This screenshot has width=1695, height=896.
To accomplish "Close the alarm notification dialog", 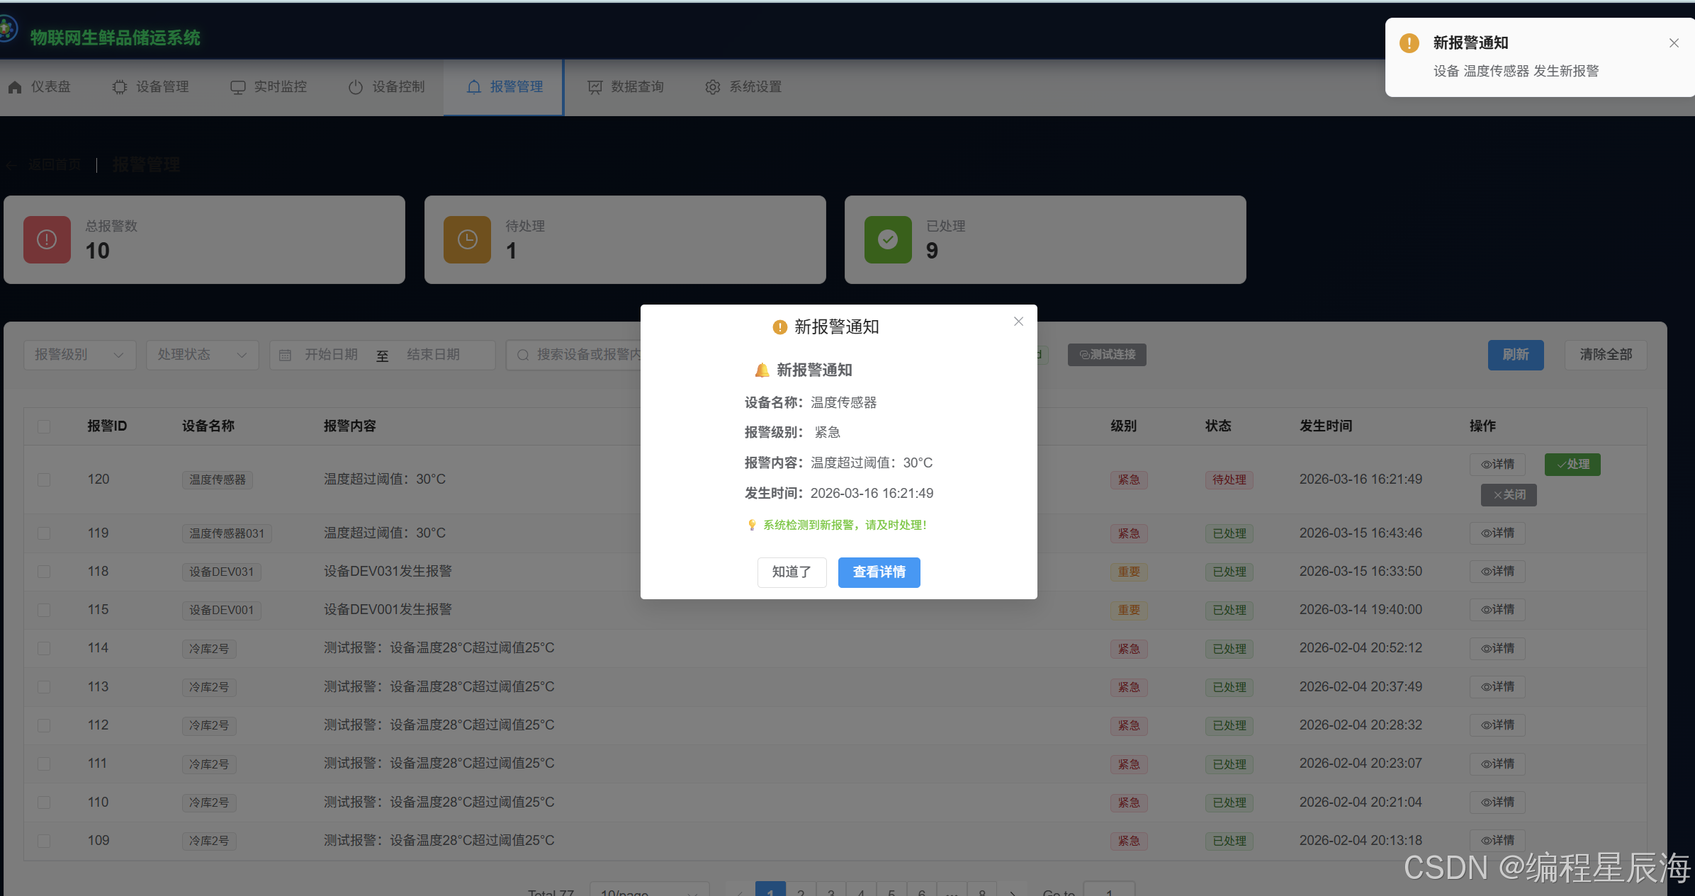I will pos(1018,322).
